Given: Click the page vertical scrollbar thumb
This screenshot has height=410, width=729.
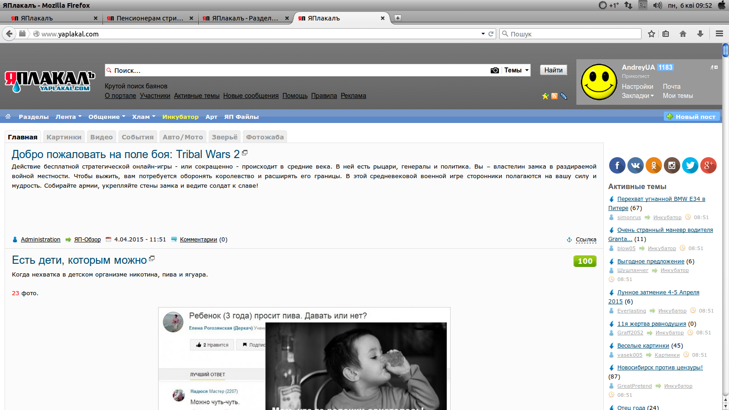Looking at the screenshot, I should [725, 50].
